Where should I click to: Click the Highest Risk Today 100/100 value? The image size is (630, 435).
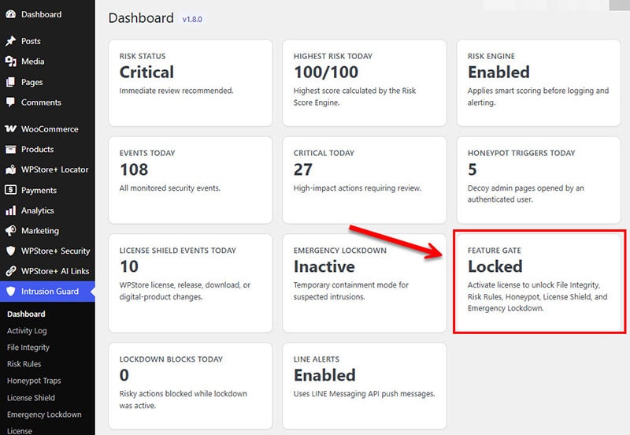326,72
